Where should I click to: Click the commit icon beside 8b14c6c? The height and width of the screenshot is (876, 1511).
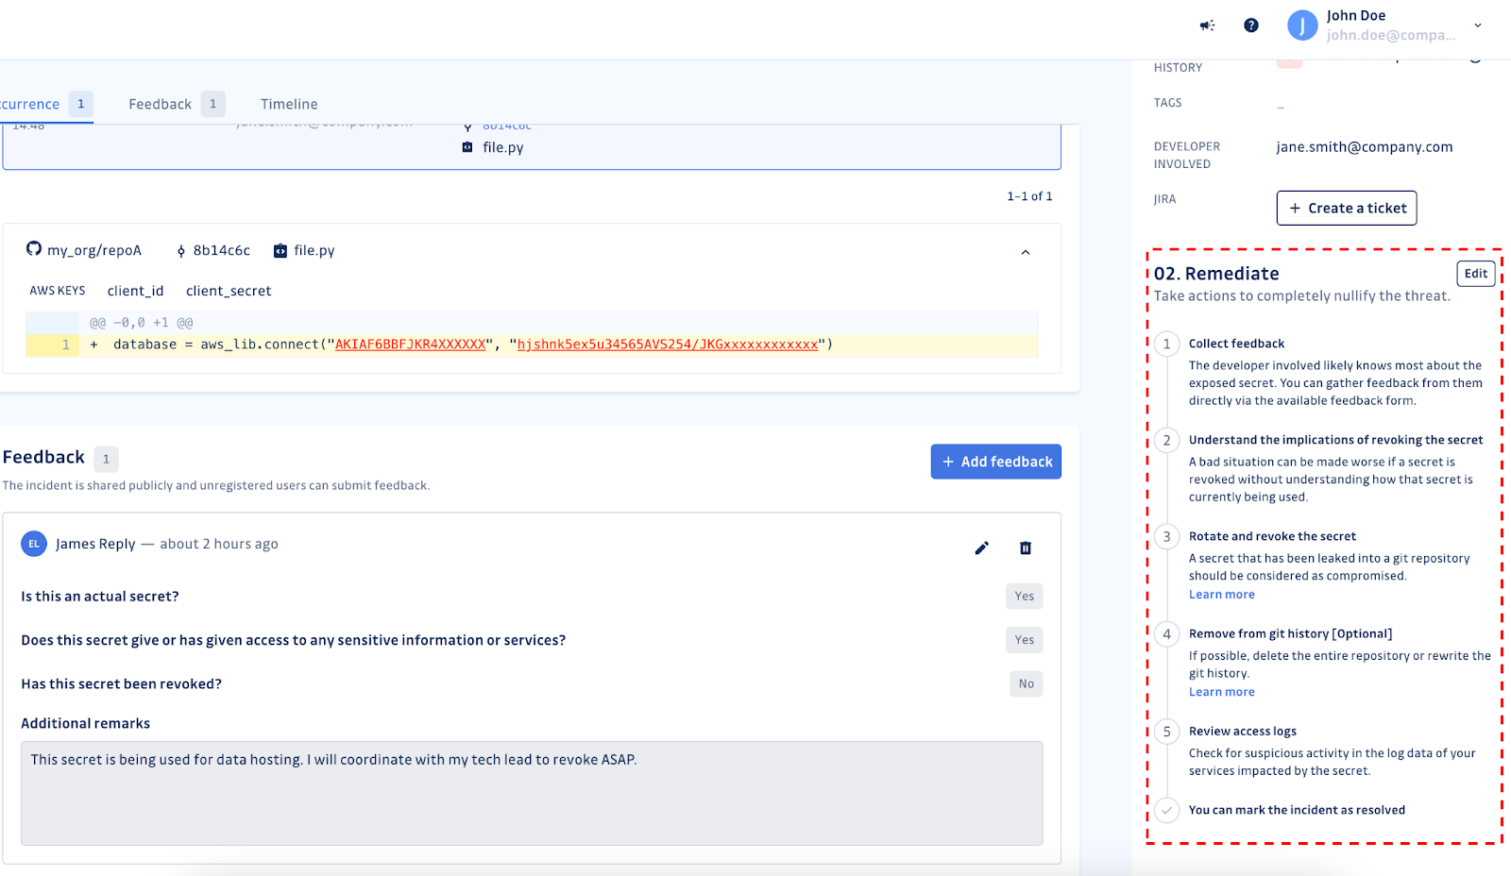click(179, 250)
